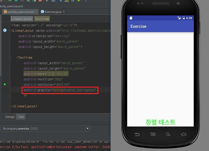Click the closing </LinearLayout> tag
The image size is (209, 151).
click(24, 106)
